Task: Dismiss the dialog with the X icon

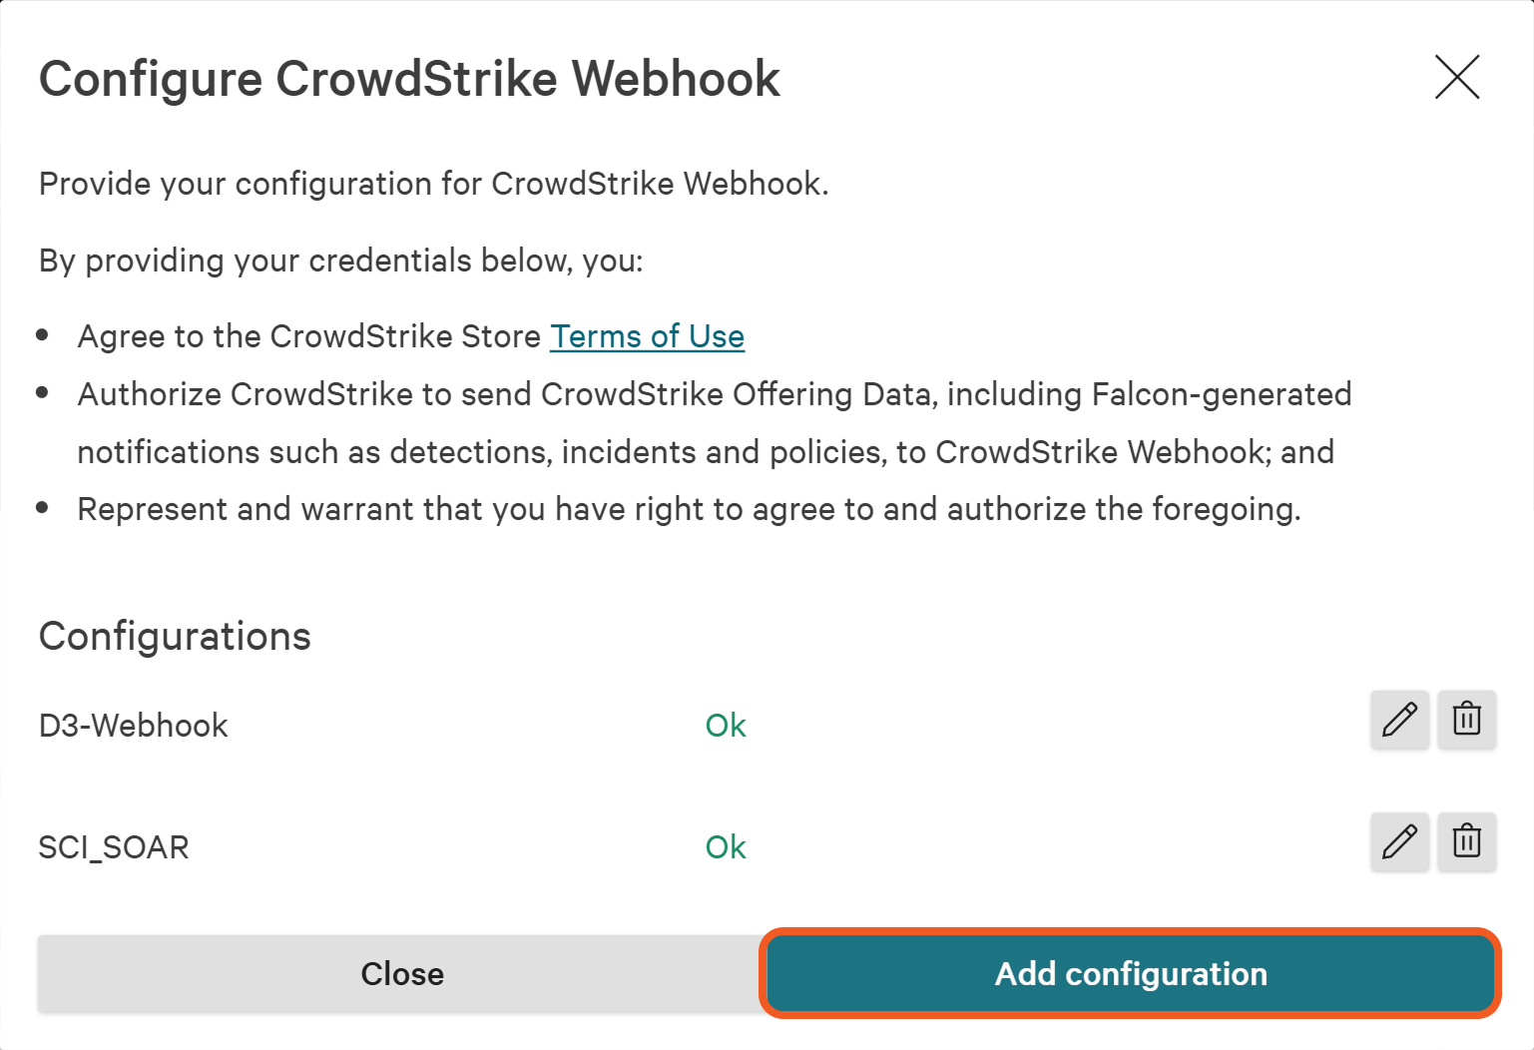Action: 1456,78
